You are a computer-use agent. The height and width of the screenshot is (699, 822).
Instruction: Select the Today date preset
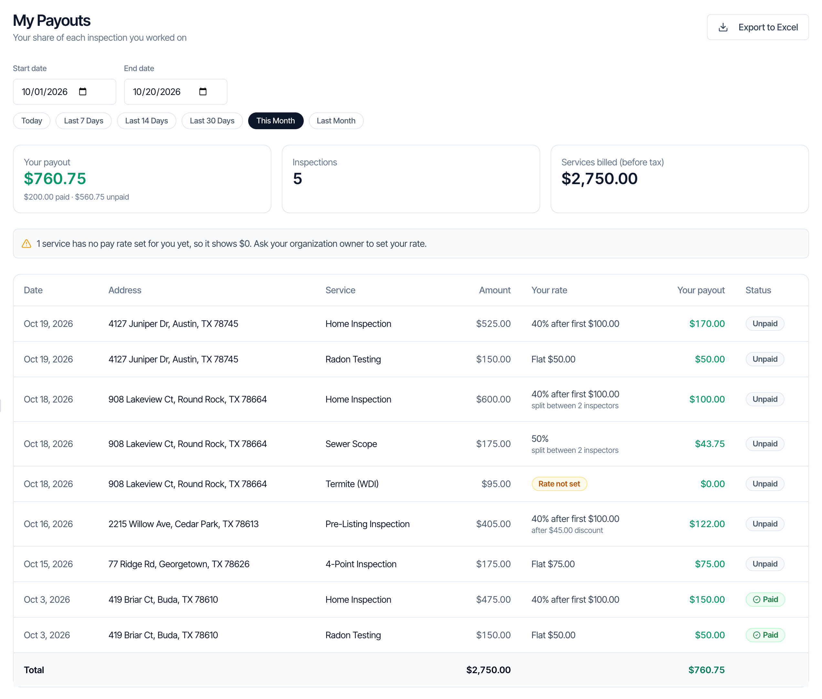pos(32,121)
